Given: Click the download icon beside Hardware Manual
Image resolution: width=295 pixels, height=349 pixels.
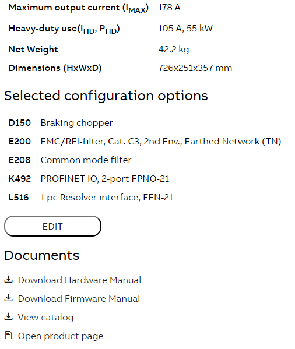Looking at the screenshot, I should coord(9,279).
